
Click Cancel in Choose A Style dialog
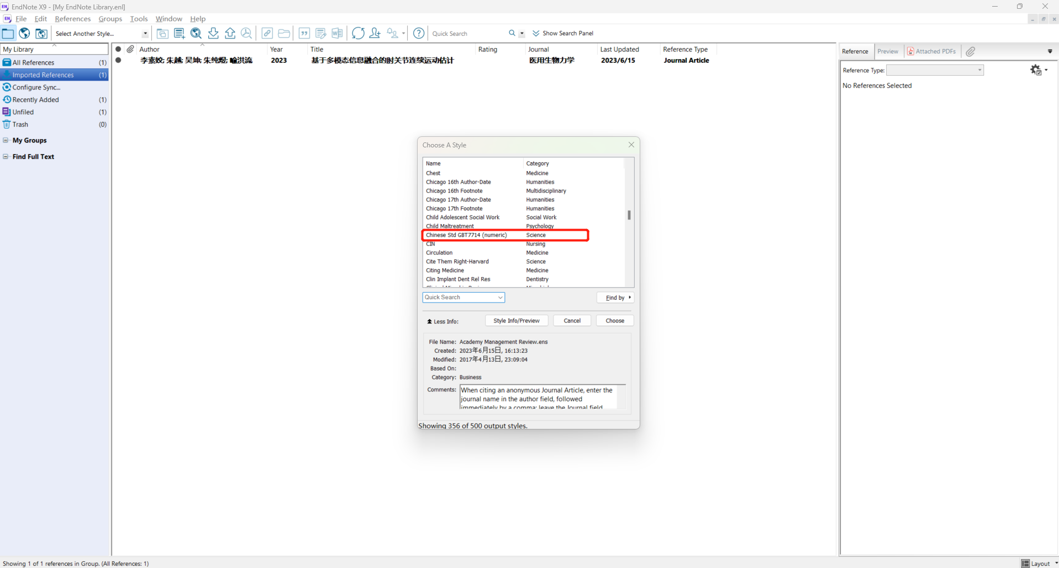point(572,321)
